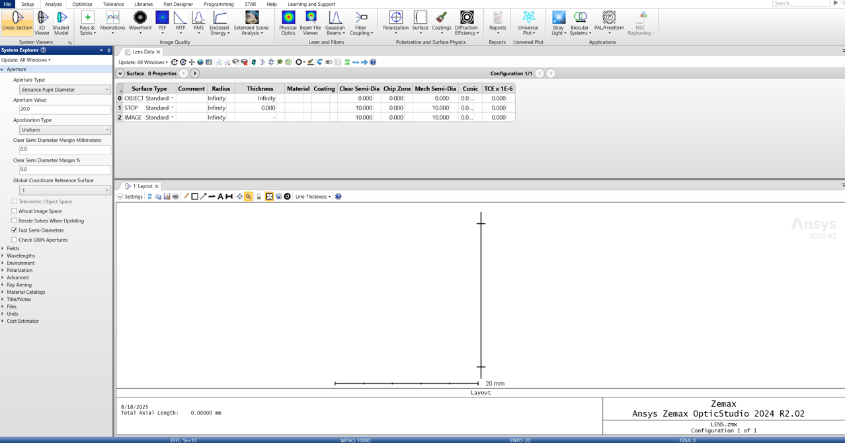Open the Extended Scene Analysis tool

251,21
